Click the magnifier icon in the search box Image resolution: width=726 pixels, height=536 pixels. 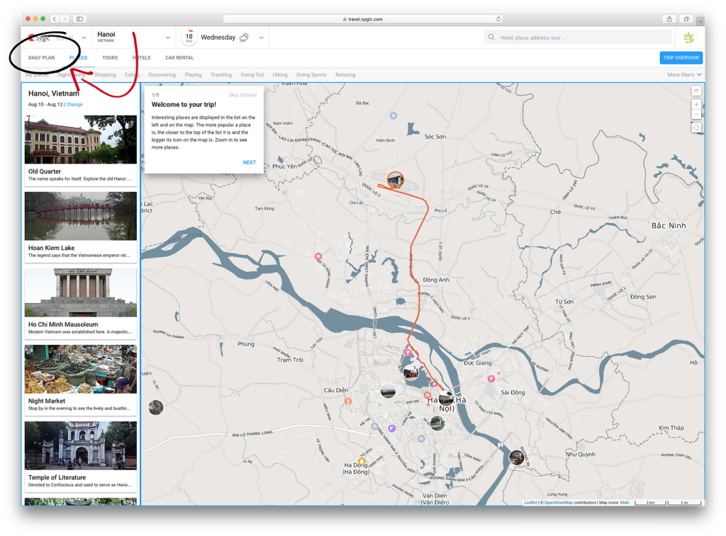[x=491, y=37]
